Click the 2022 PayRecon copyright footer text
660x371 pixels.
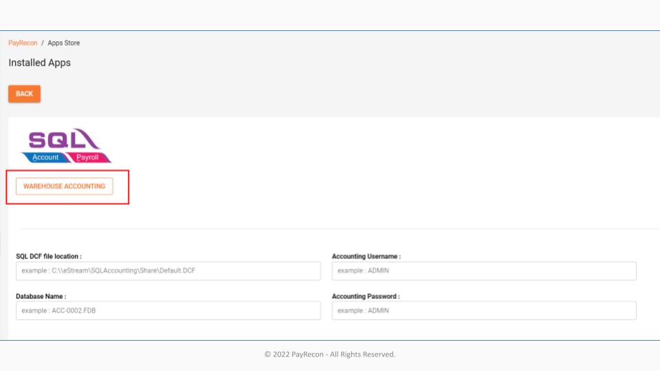click(330, 355)
